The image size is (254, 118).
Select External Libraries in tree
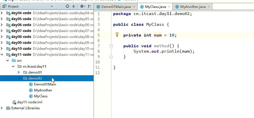click(47, 108)
